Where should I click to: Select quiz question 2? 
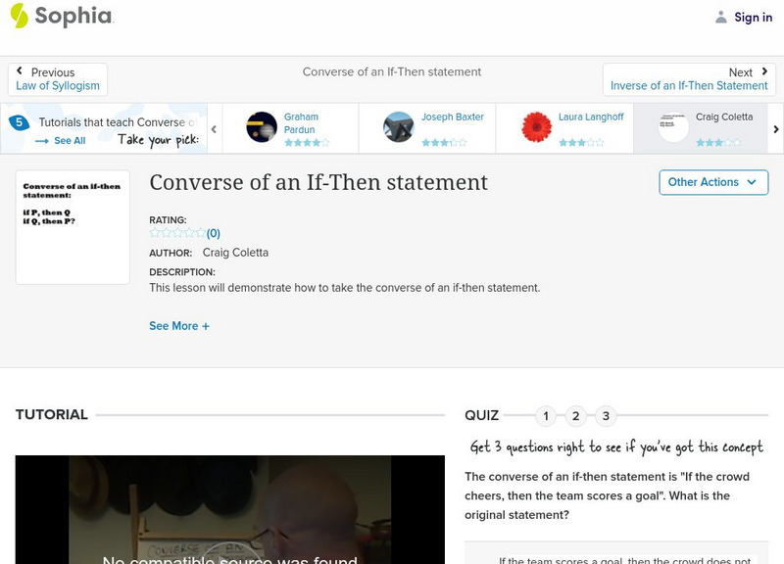pyautogui.click(x=575, y=415)
